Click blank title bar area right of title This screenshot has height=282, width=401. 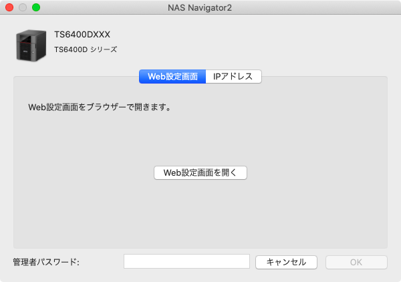pyautogui.click(x=321, y=7)
